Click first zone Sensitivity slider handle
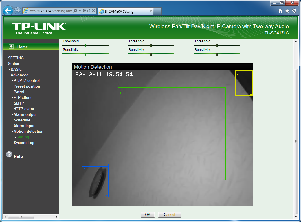This screenshot has height=222, width=301. [85, 54]
